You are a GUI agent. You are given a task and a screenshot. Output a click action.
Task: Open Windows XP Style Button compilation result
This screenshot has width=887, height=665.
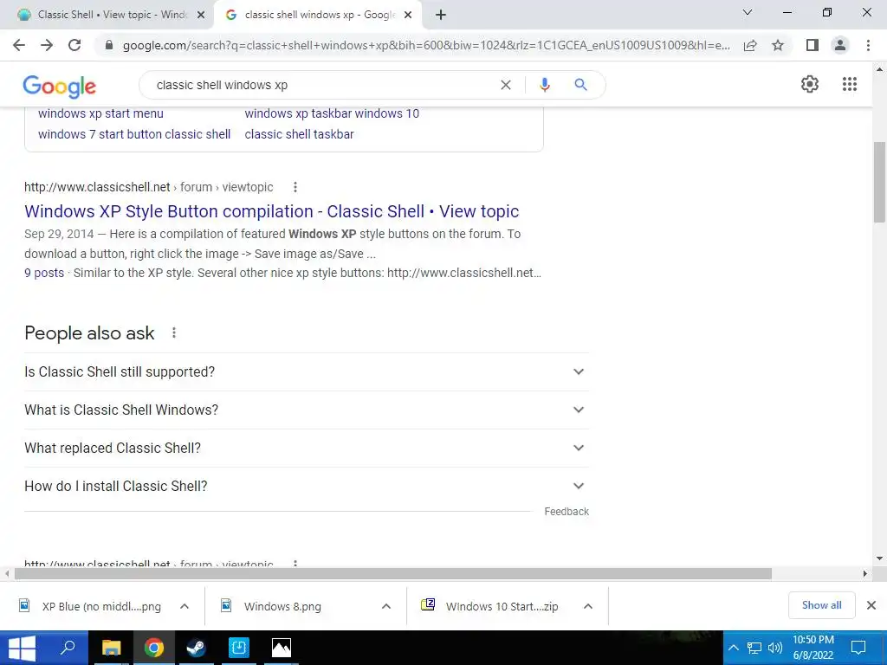[271, 211]
